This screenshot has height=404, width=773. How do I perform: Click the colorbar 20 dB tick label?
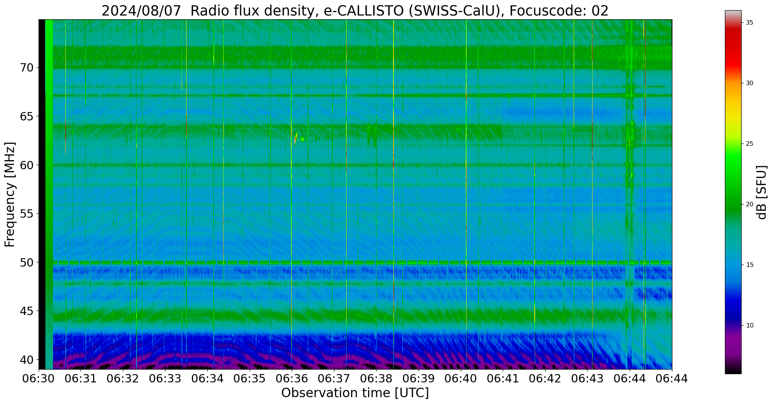point(749,204)
